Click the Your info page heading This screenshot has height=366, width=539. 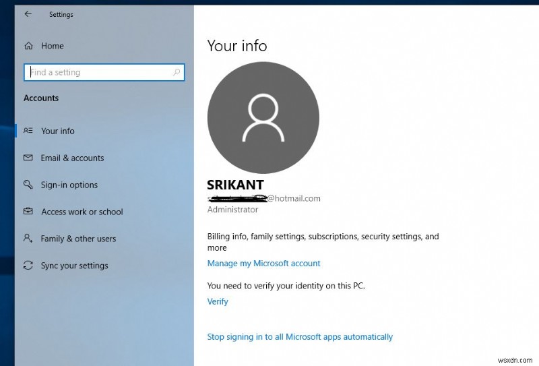(237, 46)
